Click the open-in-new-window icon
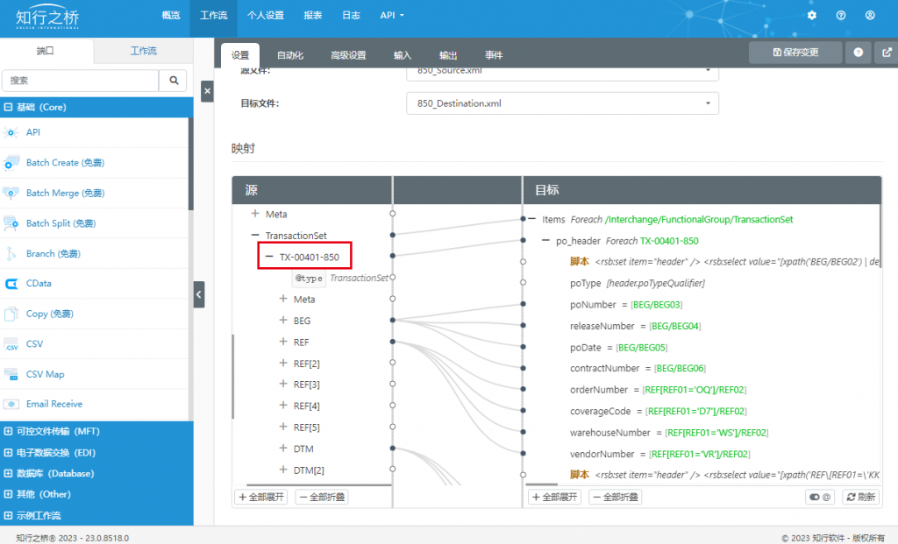The image size is (898, 544). pos(887,53)
